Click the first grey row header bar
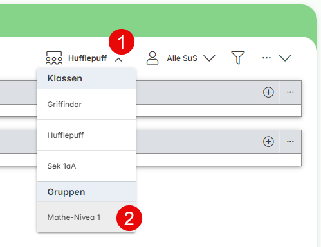 [151, 92]
